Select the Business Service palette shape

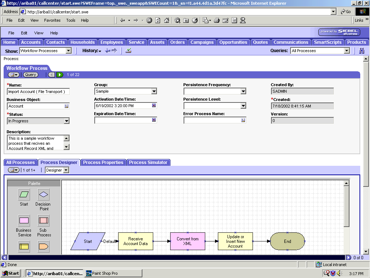(x=23, y=221)
